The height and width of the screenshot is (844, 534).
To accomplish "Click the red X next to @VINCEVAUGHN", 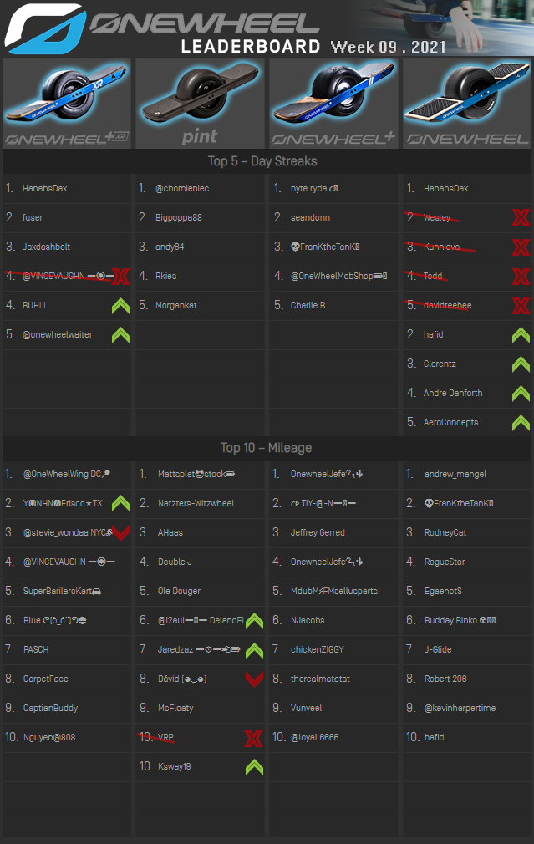I will tap(121, 277).
